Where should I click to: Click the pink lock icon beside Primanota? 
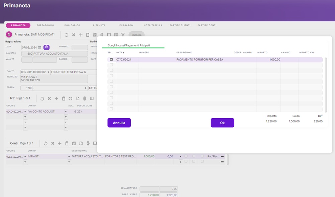point(9,34)
